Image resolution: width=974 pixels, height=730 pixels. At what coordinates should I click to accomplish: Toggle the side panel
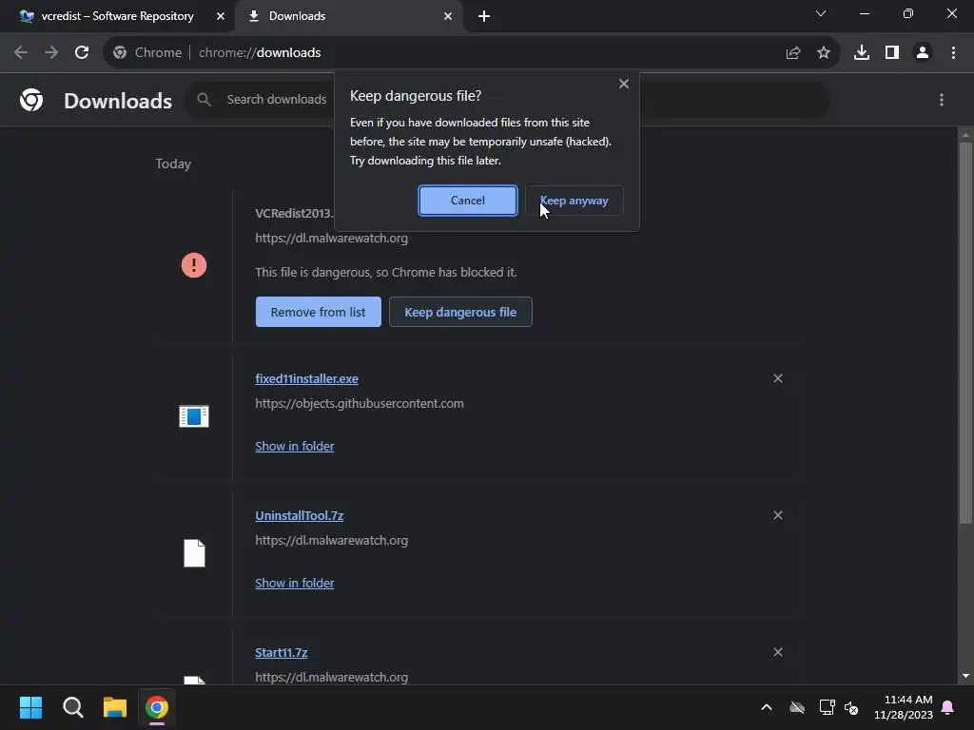[x=892, y=53]
